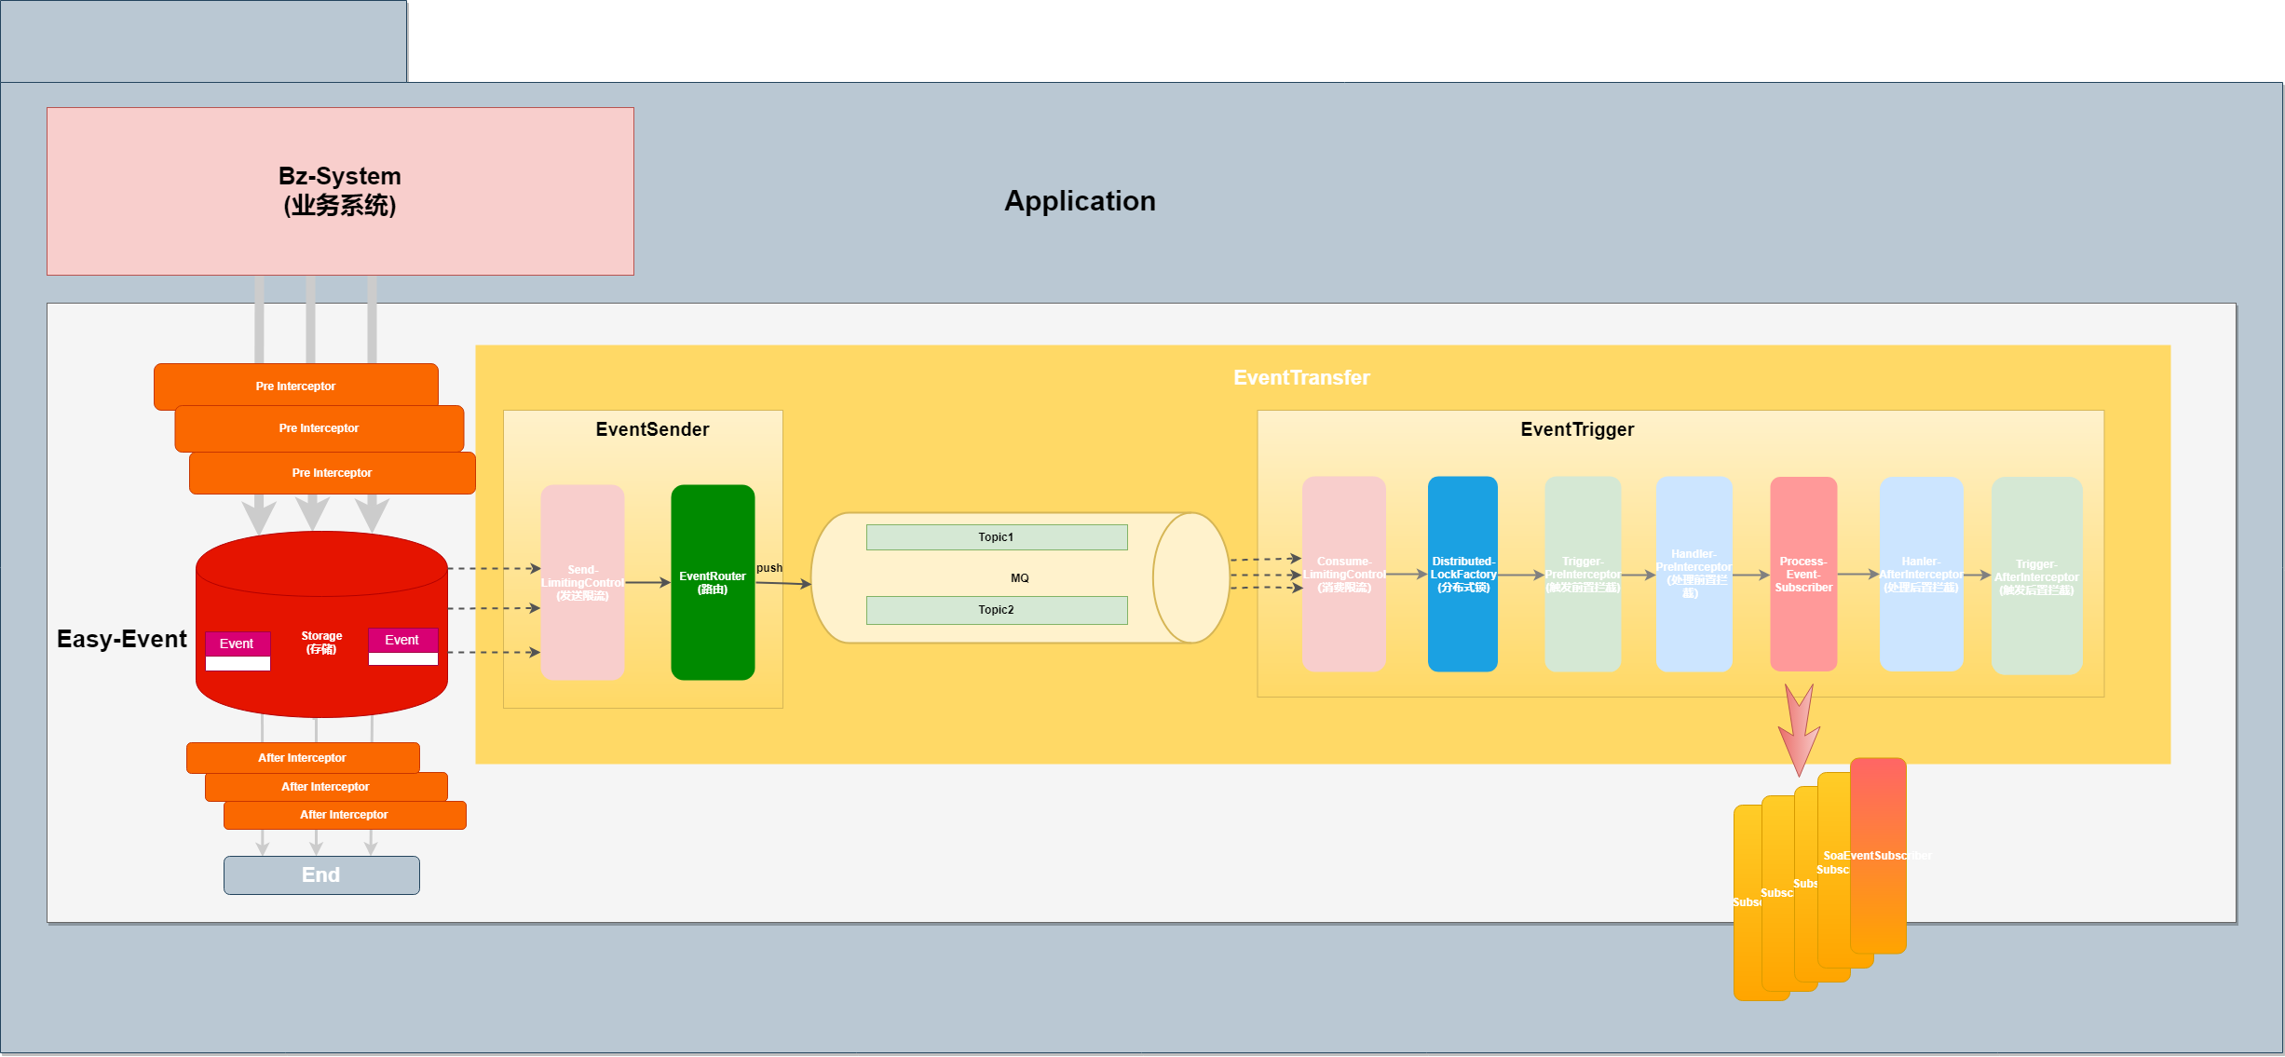Select the right Event label in Storage
The image size is (2285, 1057).
402,640
